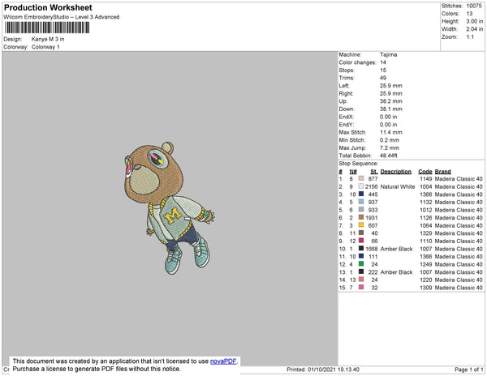
Task: Select the Amber Black swatch in stop 10
Action: click(361, 248)
